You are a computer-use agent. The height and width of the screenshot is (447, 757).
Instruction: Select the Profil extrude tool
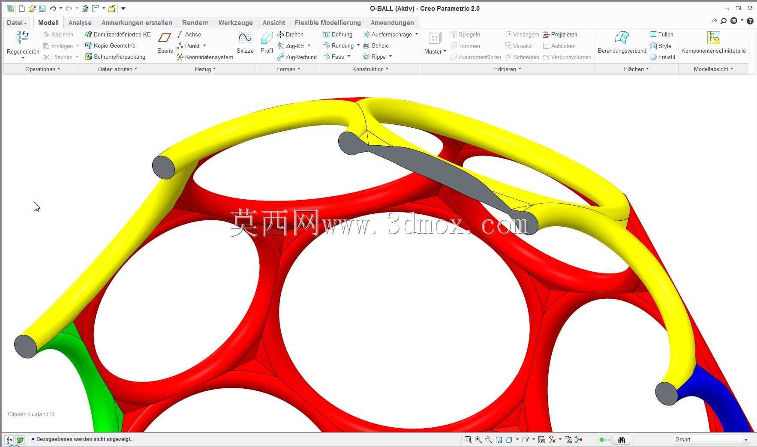tap(267, 42)
